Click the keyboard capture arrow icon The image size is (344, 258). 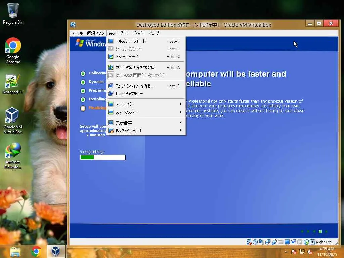click(313, 242)
